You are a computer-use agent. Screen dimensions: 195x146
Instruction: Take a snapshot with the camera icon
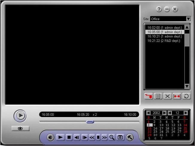120,137
